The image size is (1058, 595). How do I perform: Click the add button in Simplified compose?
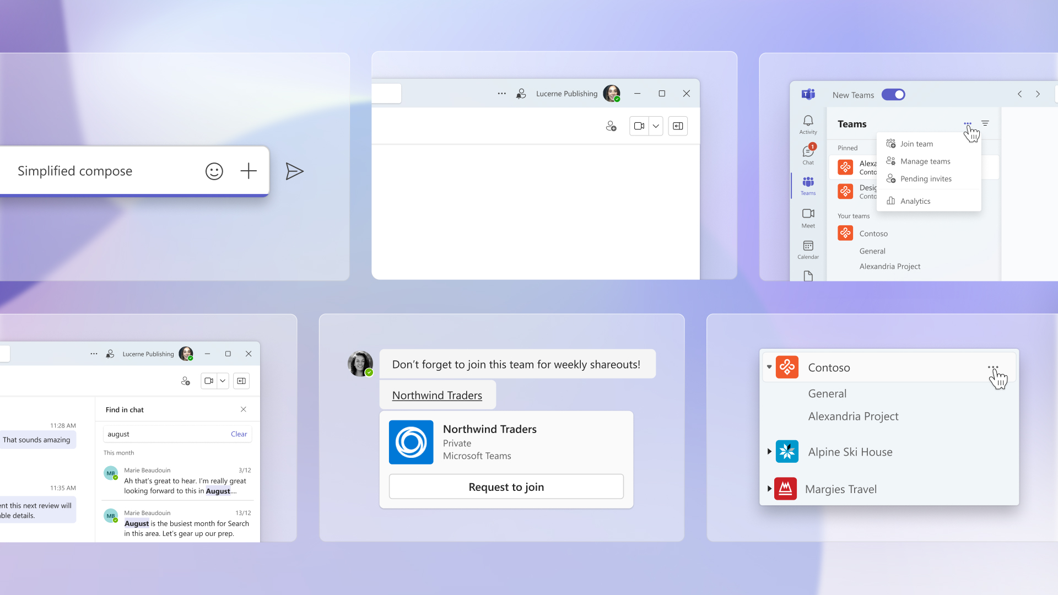pos(248,171)
